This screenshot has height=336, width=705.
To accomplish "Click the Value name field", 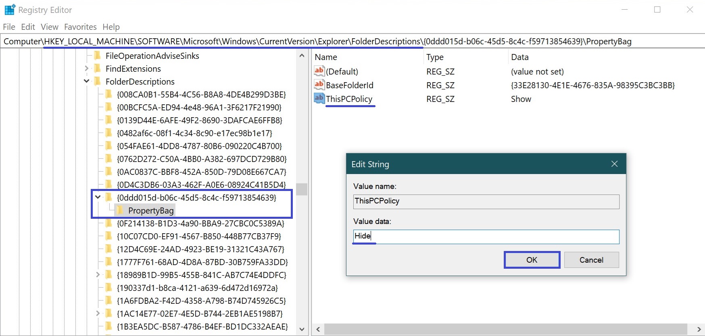I will pyautogui.click(x=486, y=201).
